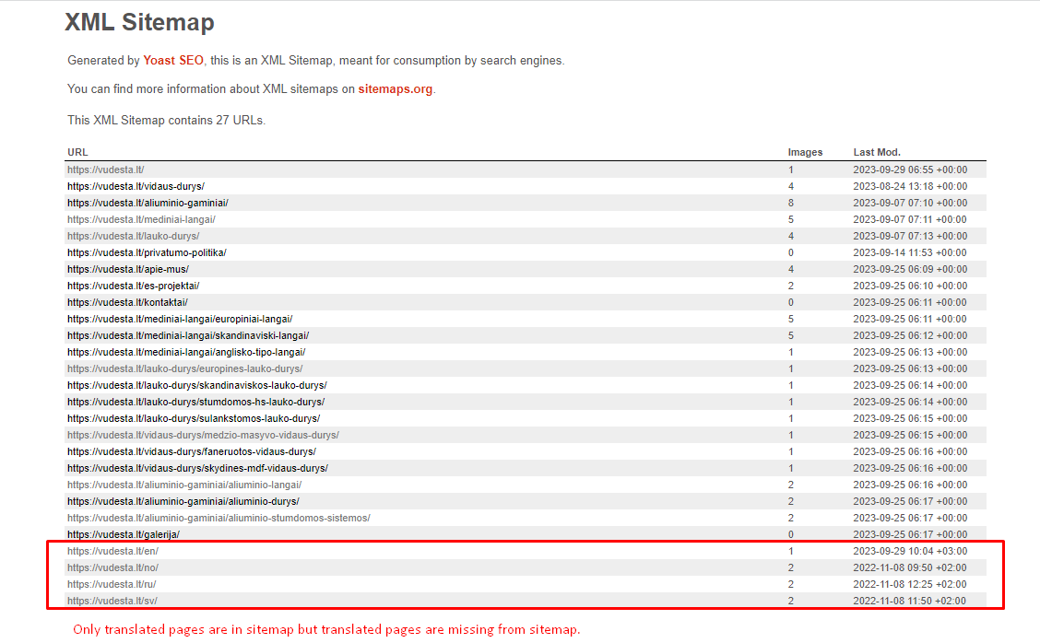Open the medzio-masyvo-vidaus-durys URL link
The height and width of the screenshot is (643, 1040).
(203, 435)
